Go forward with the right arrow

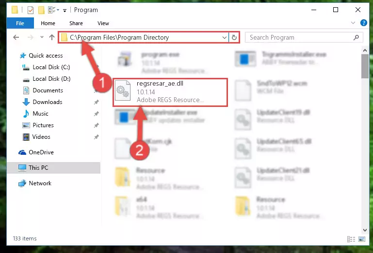coord(31,37)
